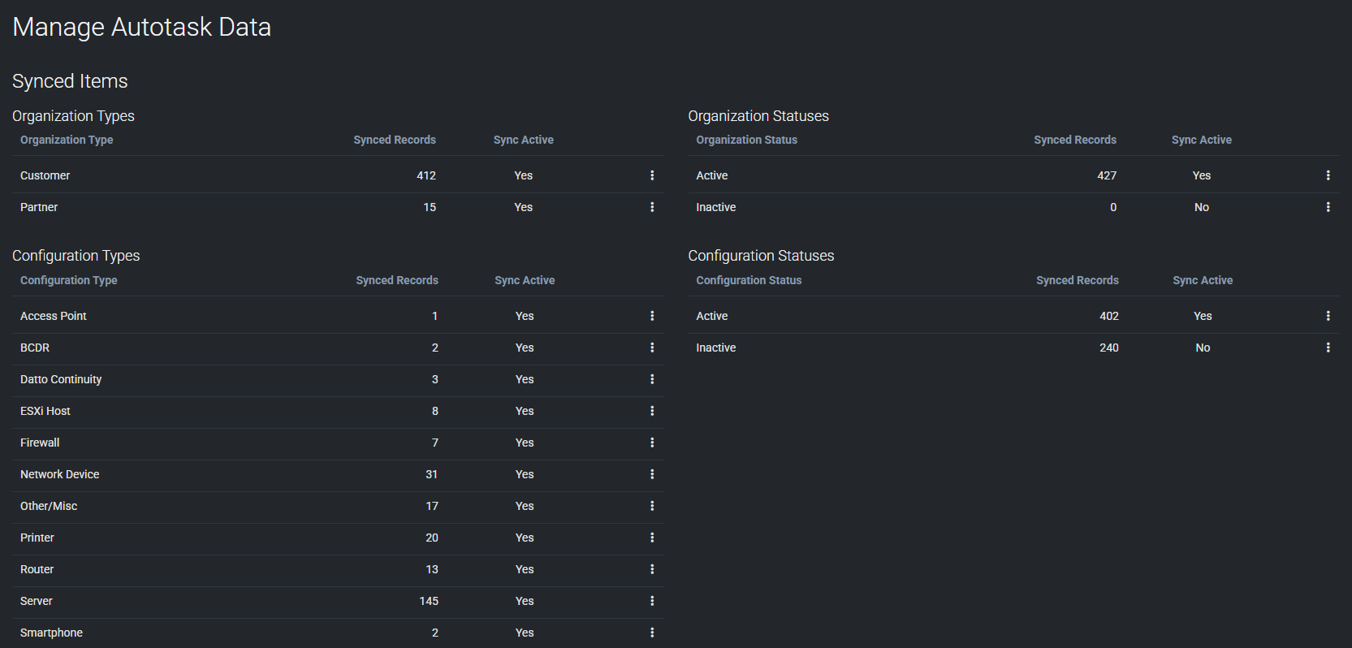1352x648 pixels.
Task: Click the Router configuration type row
Action: click(37, 569)
